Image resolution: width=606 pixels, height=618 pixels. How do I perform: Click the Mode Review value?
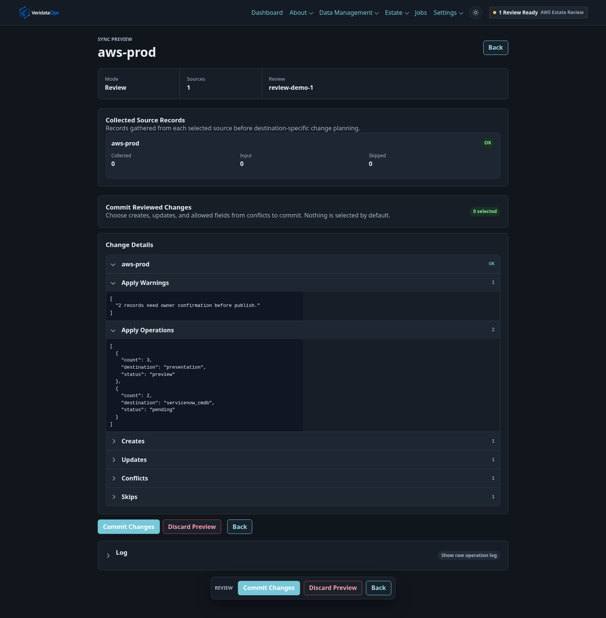[116, 88]
